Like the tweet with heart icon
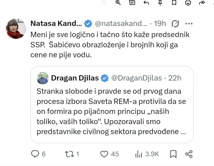 104,154
